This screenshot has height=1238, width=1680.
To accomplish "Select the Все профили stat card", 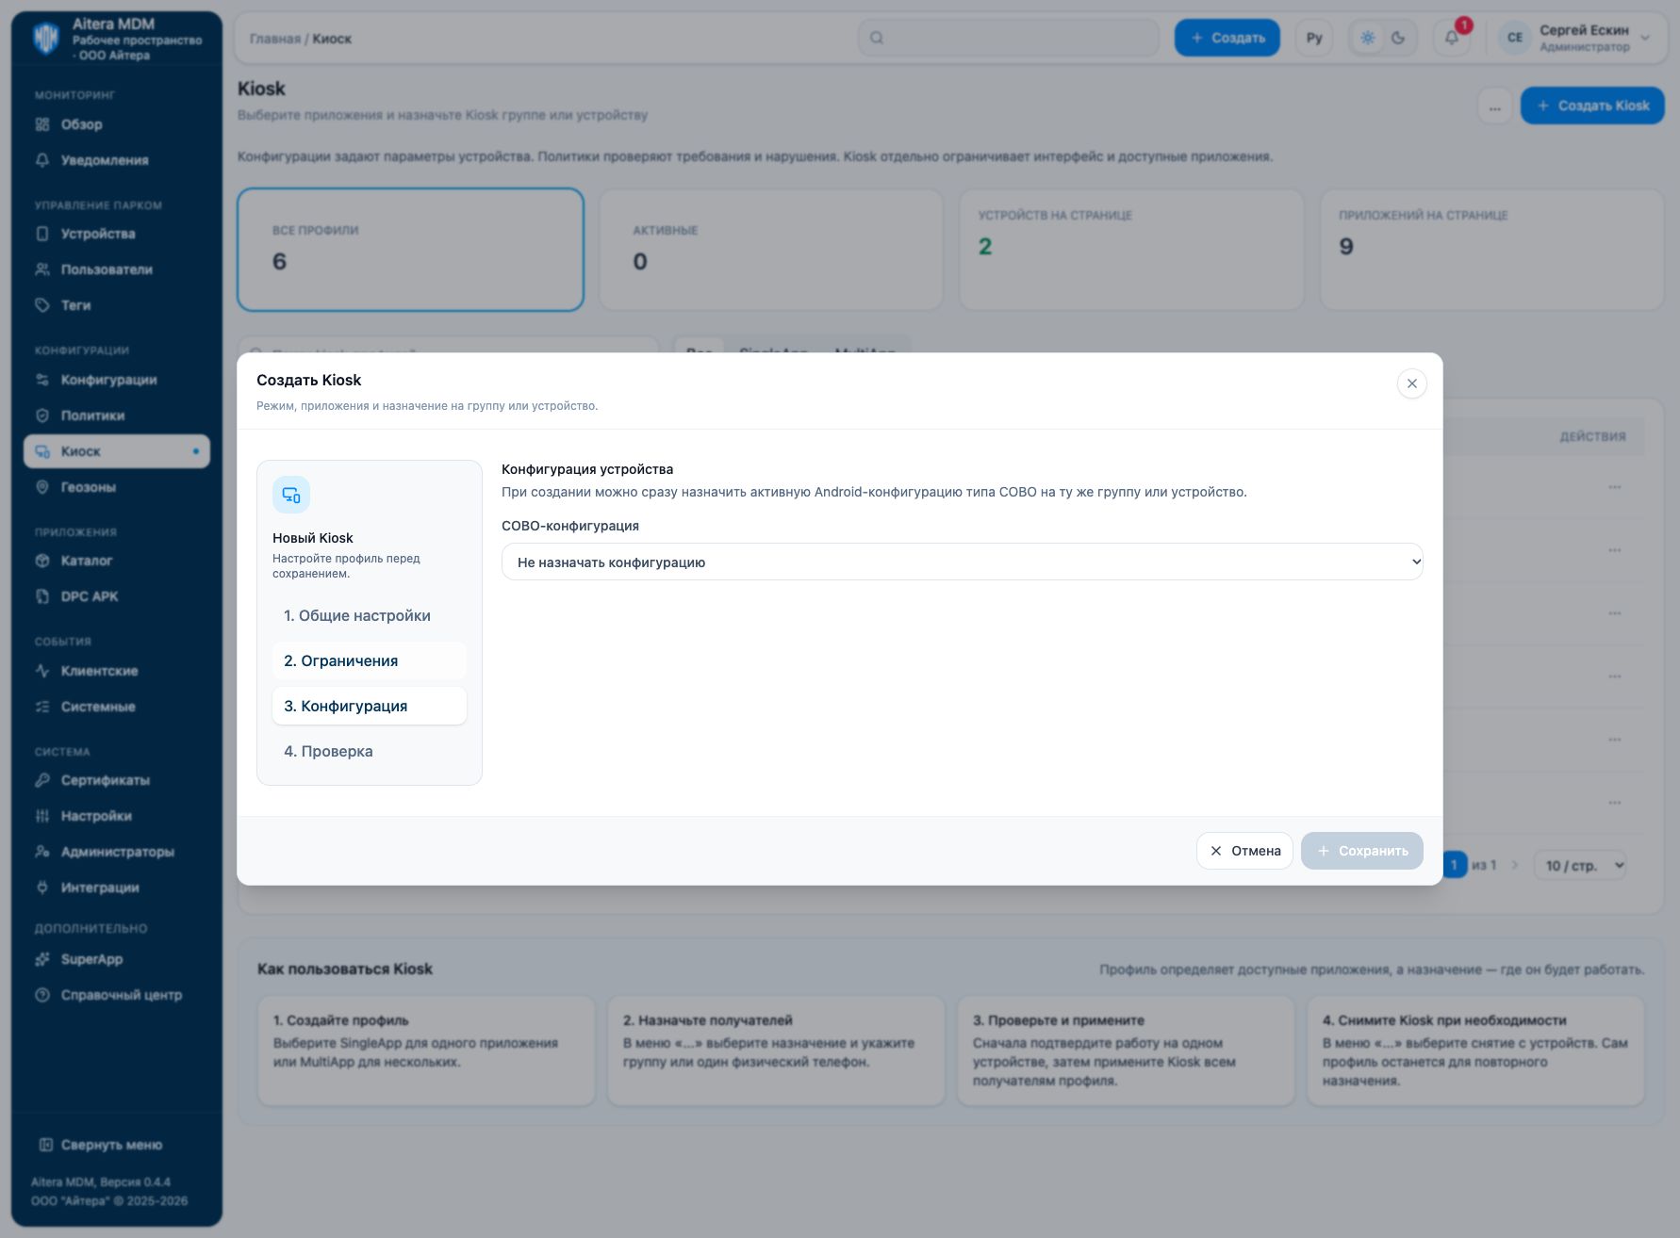I will pyautogui.click(x=410, y=250).
